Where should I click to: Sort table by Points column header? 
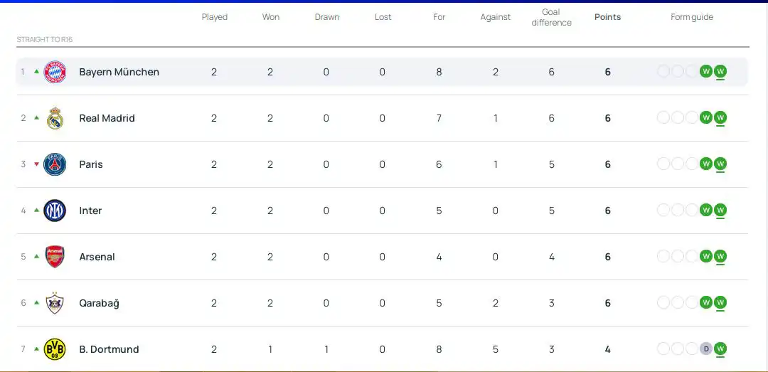coord(607,17)
